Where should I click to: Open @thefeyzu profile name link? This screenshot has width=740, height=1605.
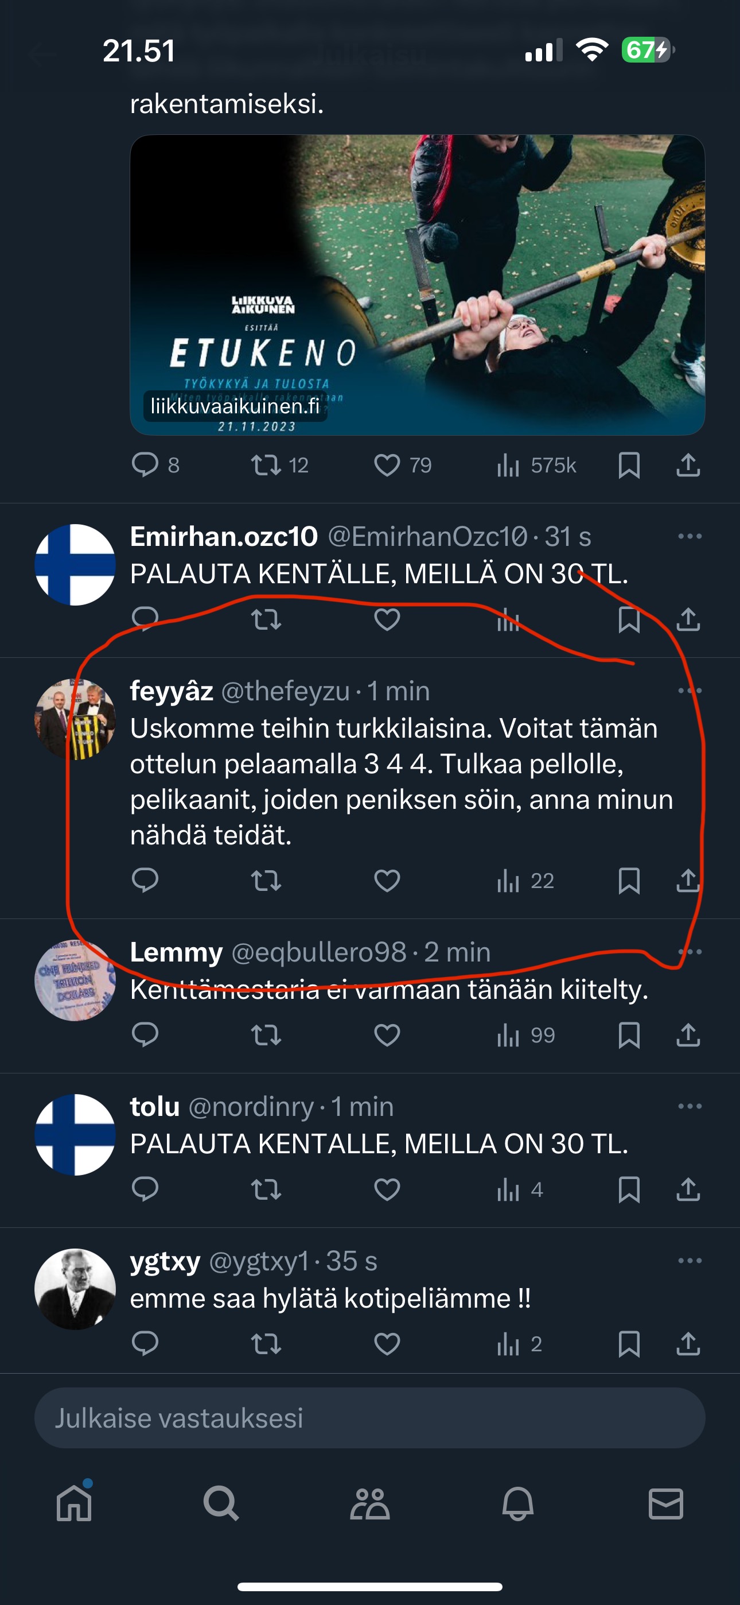tap(285, 691)
